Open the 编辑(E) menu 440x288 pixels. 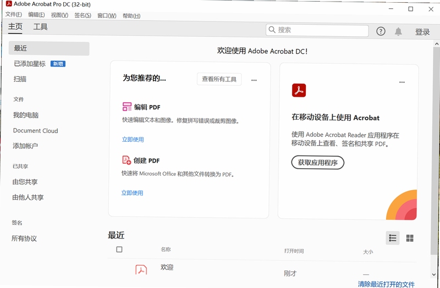[x=36, y=15]
